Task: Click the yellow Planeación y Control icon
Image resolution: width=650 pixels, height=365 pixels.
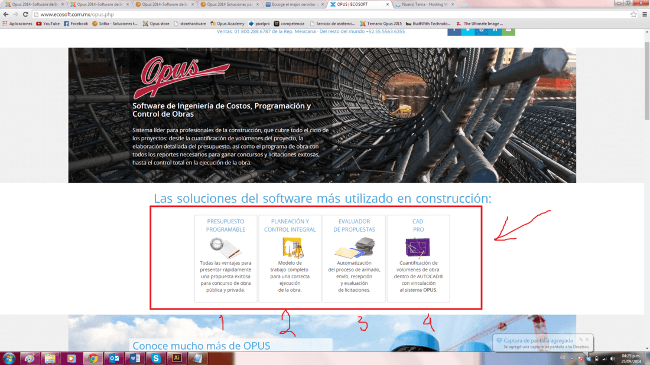Action: pos(292,248)
